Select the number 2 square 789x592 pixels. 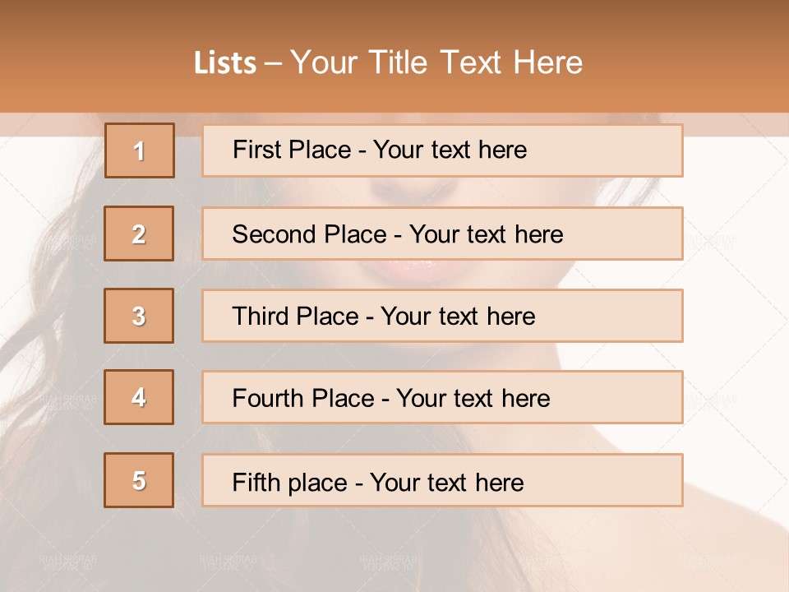point(139,234)
